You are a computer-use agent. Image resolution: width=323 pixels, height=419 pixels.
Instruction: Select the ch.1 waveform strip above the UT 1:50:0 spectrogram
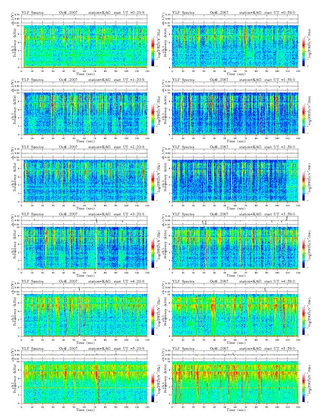point(235,86)
